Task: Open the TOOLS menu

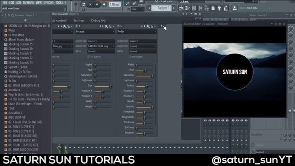Action: click(59, 2)
